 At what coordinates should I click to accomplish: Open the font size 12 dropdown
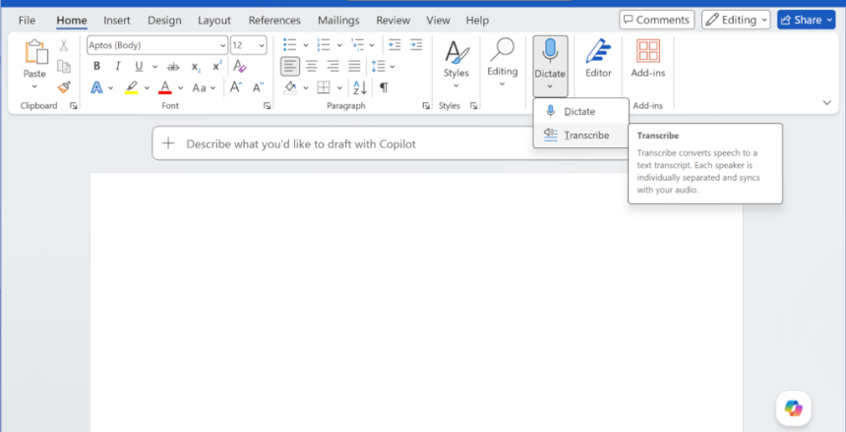[x=263, y=46]
